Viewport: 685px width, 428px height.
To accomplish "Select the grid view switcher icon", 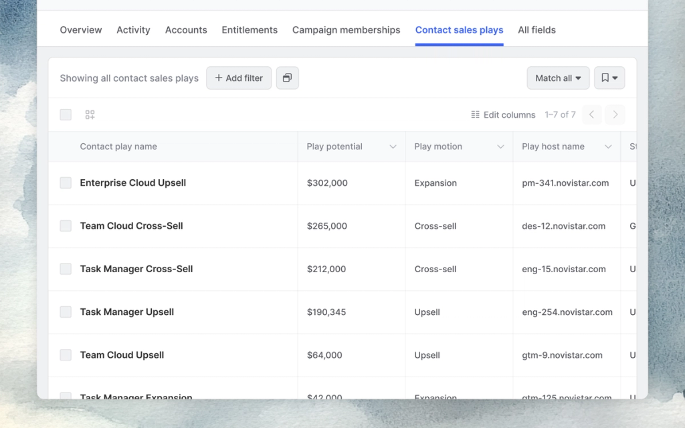I will pyautogui.click(x=90, y=114).
